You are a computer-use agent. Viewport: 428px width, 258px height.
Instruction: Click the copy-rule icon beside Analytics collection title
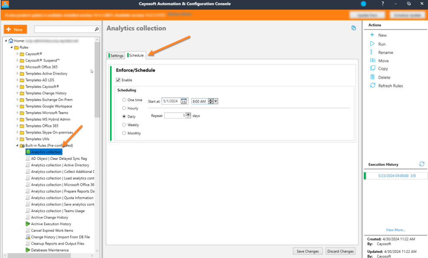354,28
